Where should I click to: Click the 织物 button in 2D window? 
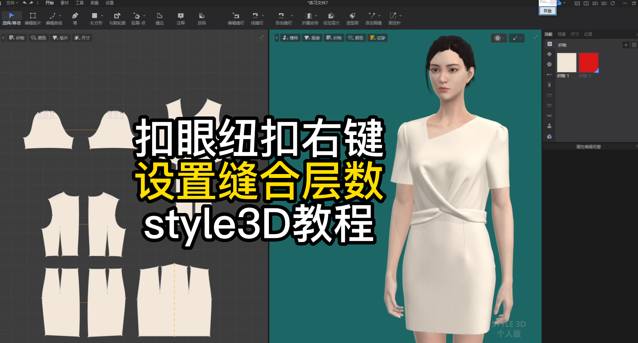17,38
